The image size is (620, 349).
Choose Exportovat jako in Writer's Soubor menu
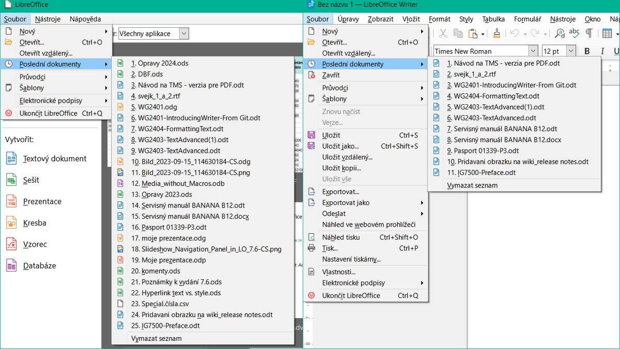346,203
